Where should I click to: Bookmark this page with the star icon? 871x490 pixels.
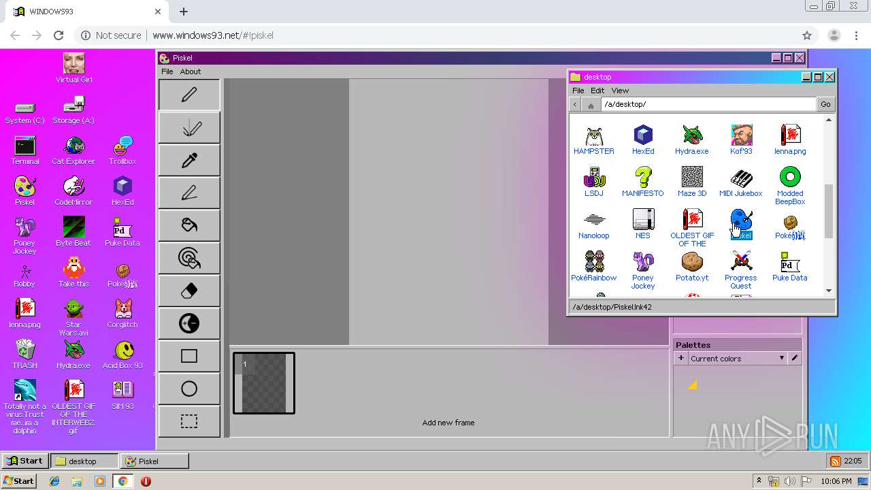pos(807,35)
